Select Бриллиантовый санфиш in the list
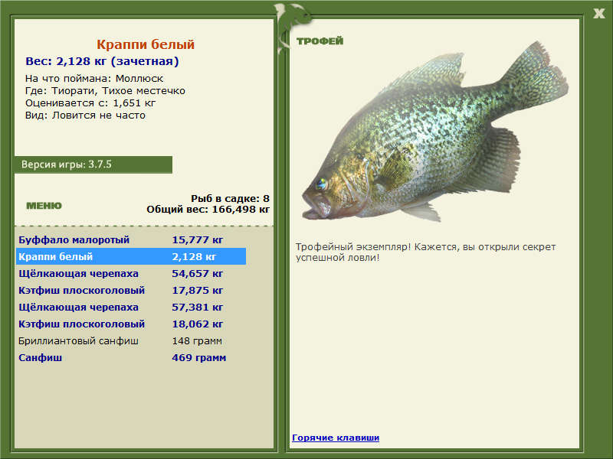Viewport: 613px width, 459px height. point(131,340)
